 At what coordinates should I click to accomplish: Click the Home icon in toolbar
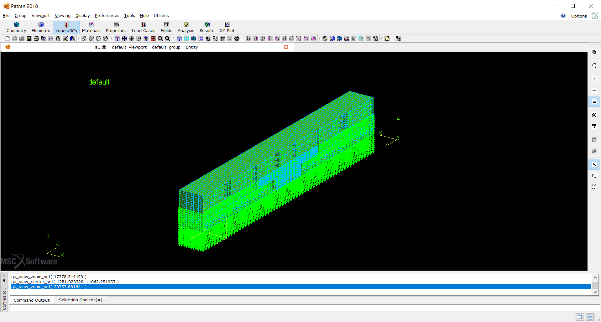coord(387,39)
